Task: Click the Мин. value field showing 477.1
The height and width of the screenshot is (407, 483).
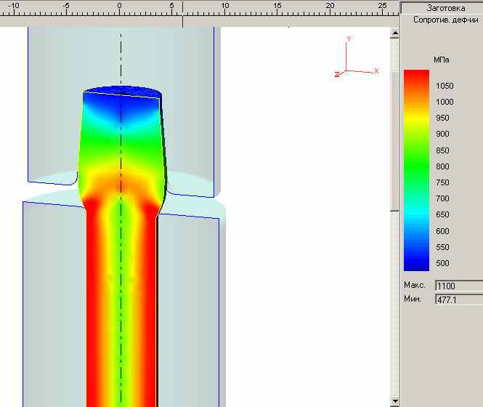Action: [x=459, y=299]
